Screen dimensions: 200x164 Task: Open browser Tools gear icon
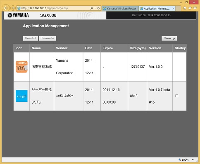[195, 8]
